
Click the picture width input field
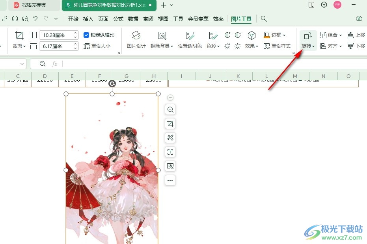point(56,46)
